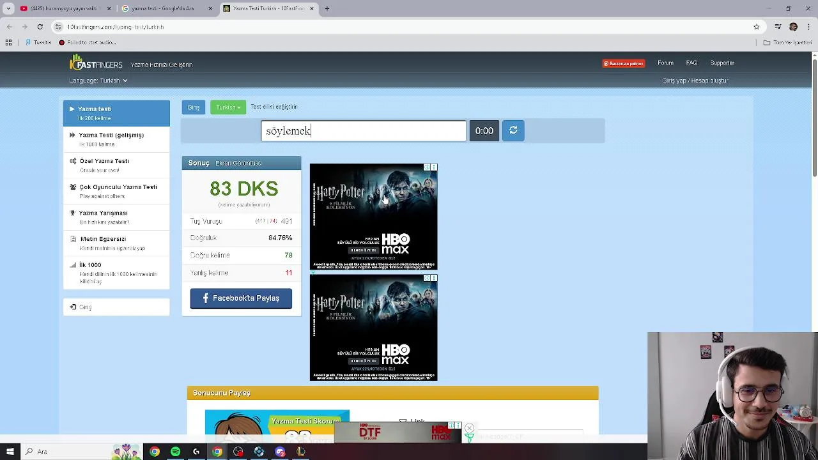Open League of Legends from the taskbar

point(301,452)
